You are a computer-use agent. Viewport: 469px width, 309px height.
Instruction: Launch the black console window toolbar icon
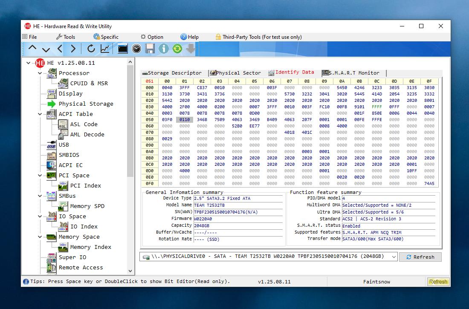123,49
